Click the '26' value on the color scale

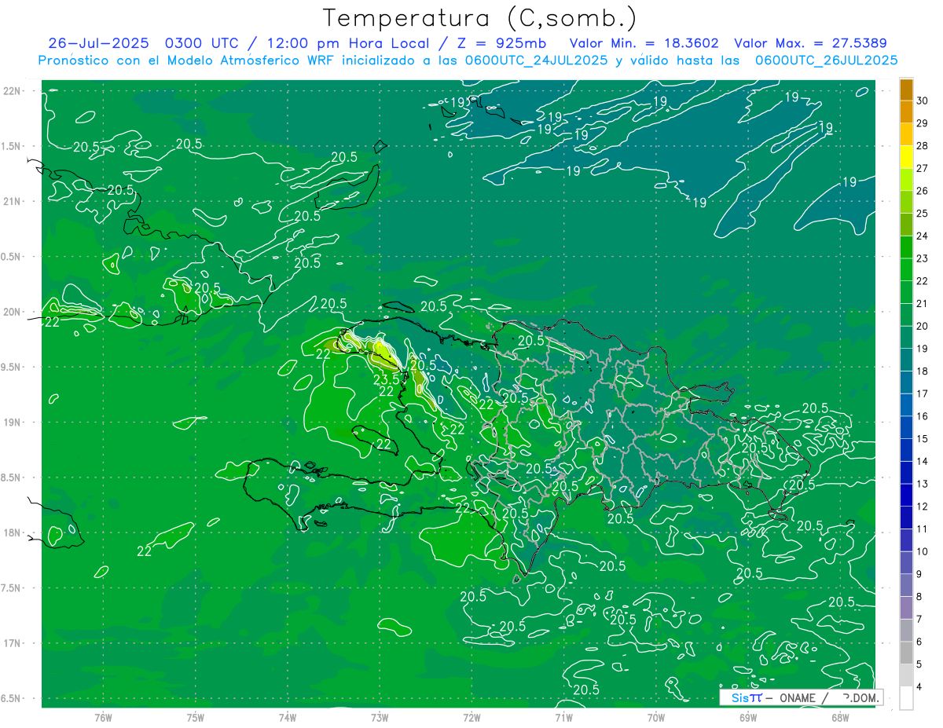[x=923, y=191]
